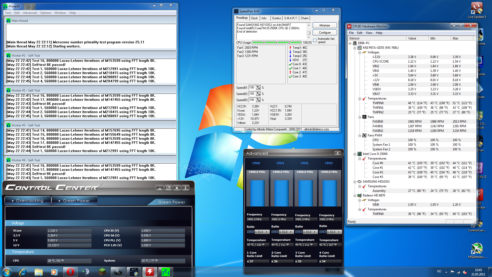Click the Main thread window icon
Viewport: 492px width, 277px height.
pyautogui.click(x=8, y=21)
